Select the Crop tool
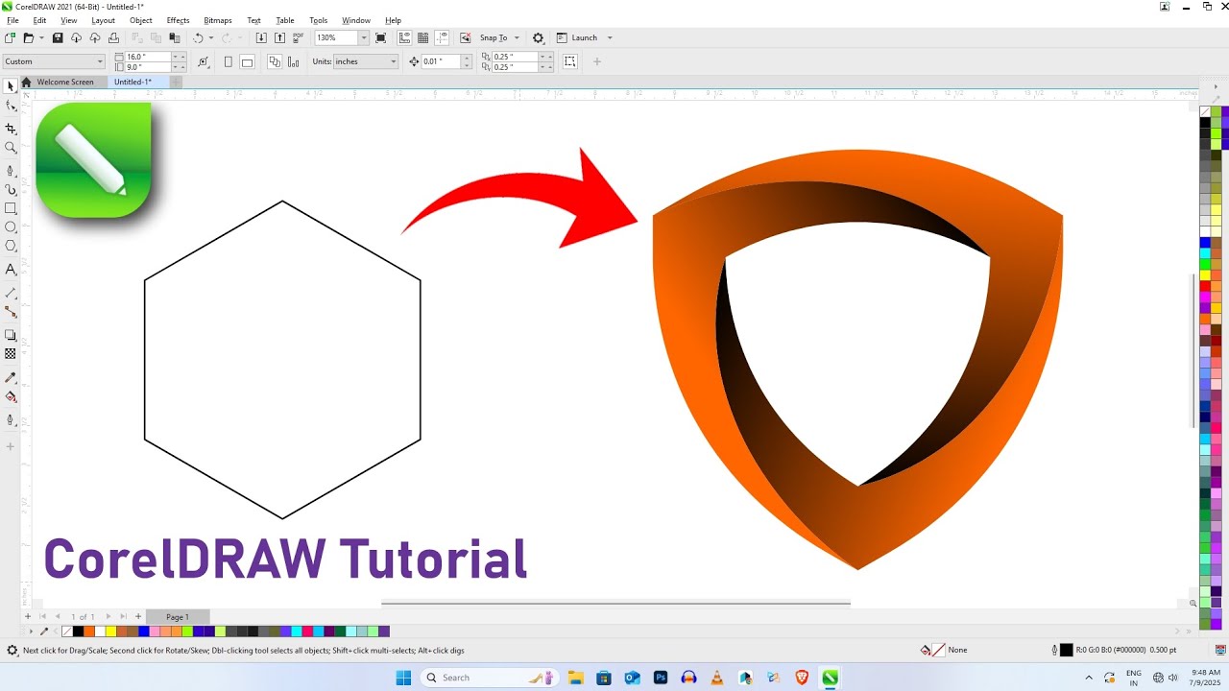 pos(11,128)
